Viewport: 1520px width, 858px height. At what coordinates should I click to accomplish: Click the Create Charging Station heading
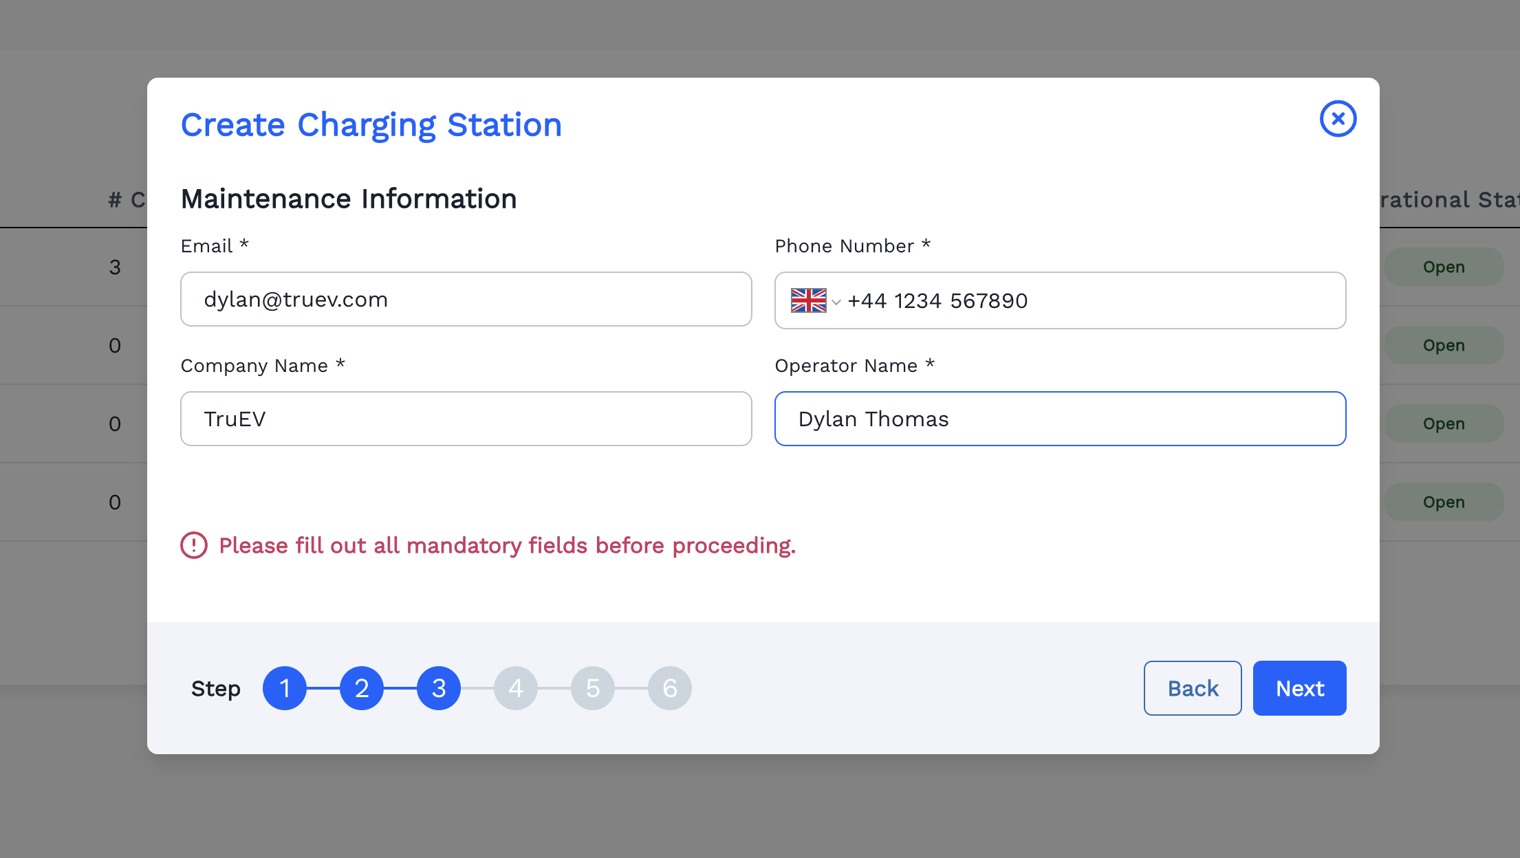tap(371, 125)
